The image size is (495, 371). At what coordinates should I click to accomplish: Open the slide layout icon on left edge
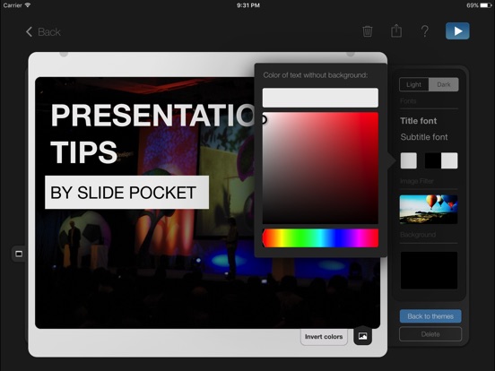pyautogui.click(x=19, y=254)
